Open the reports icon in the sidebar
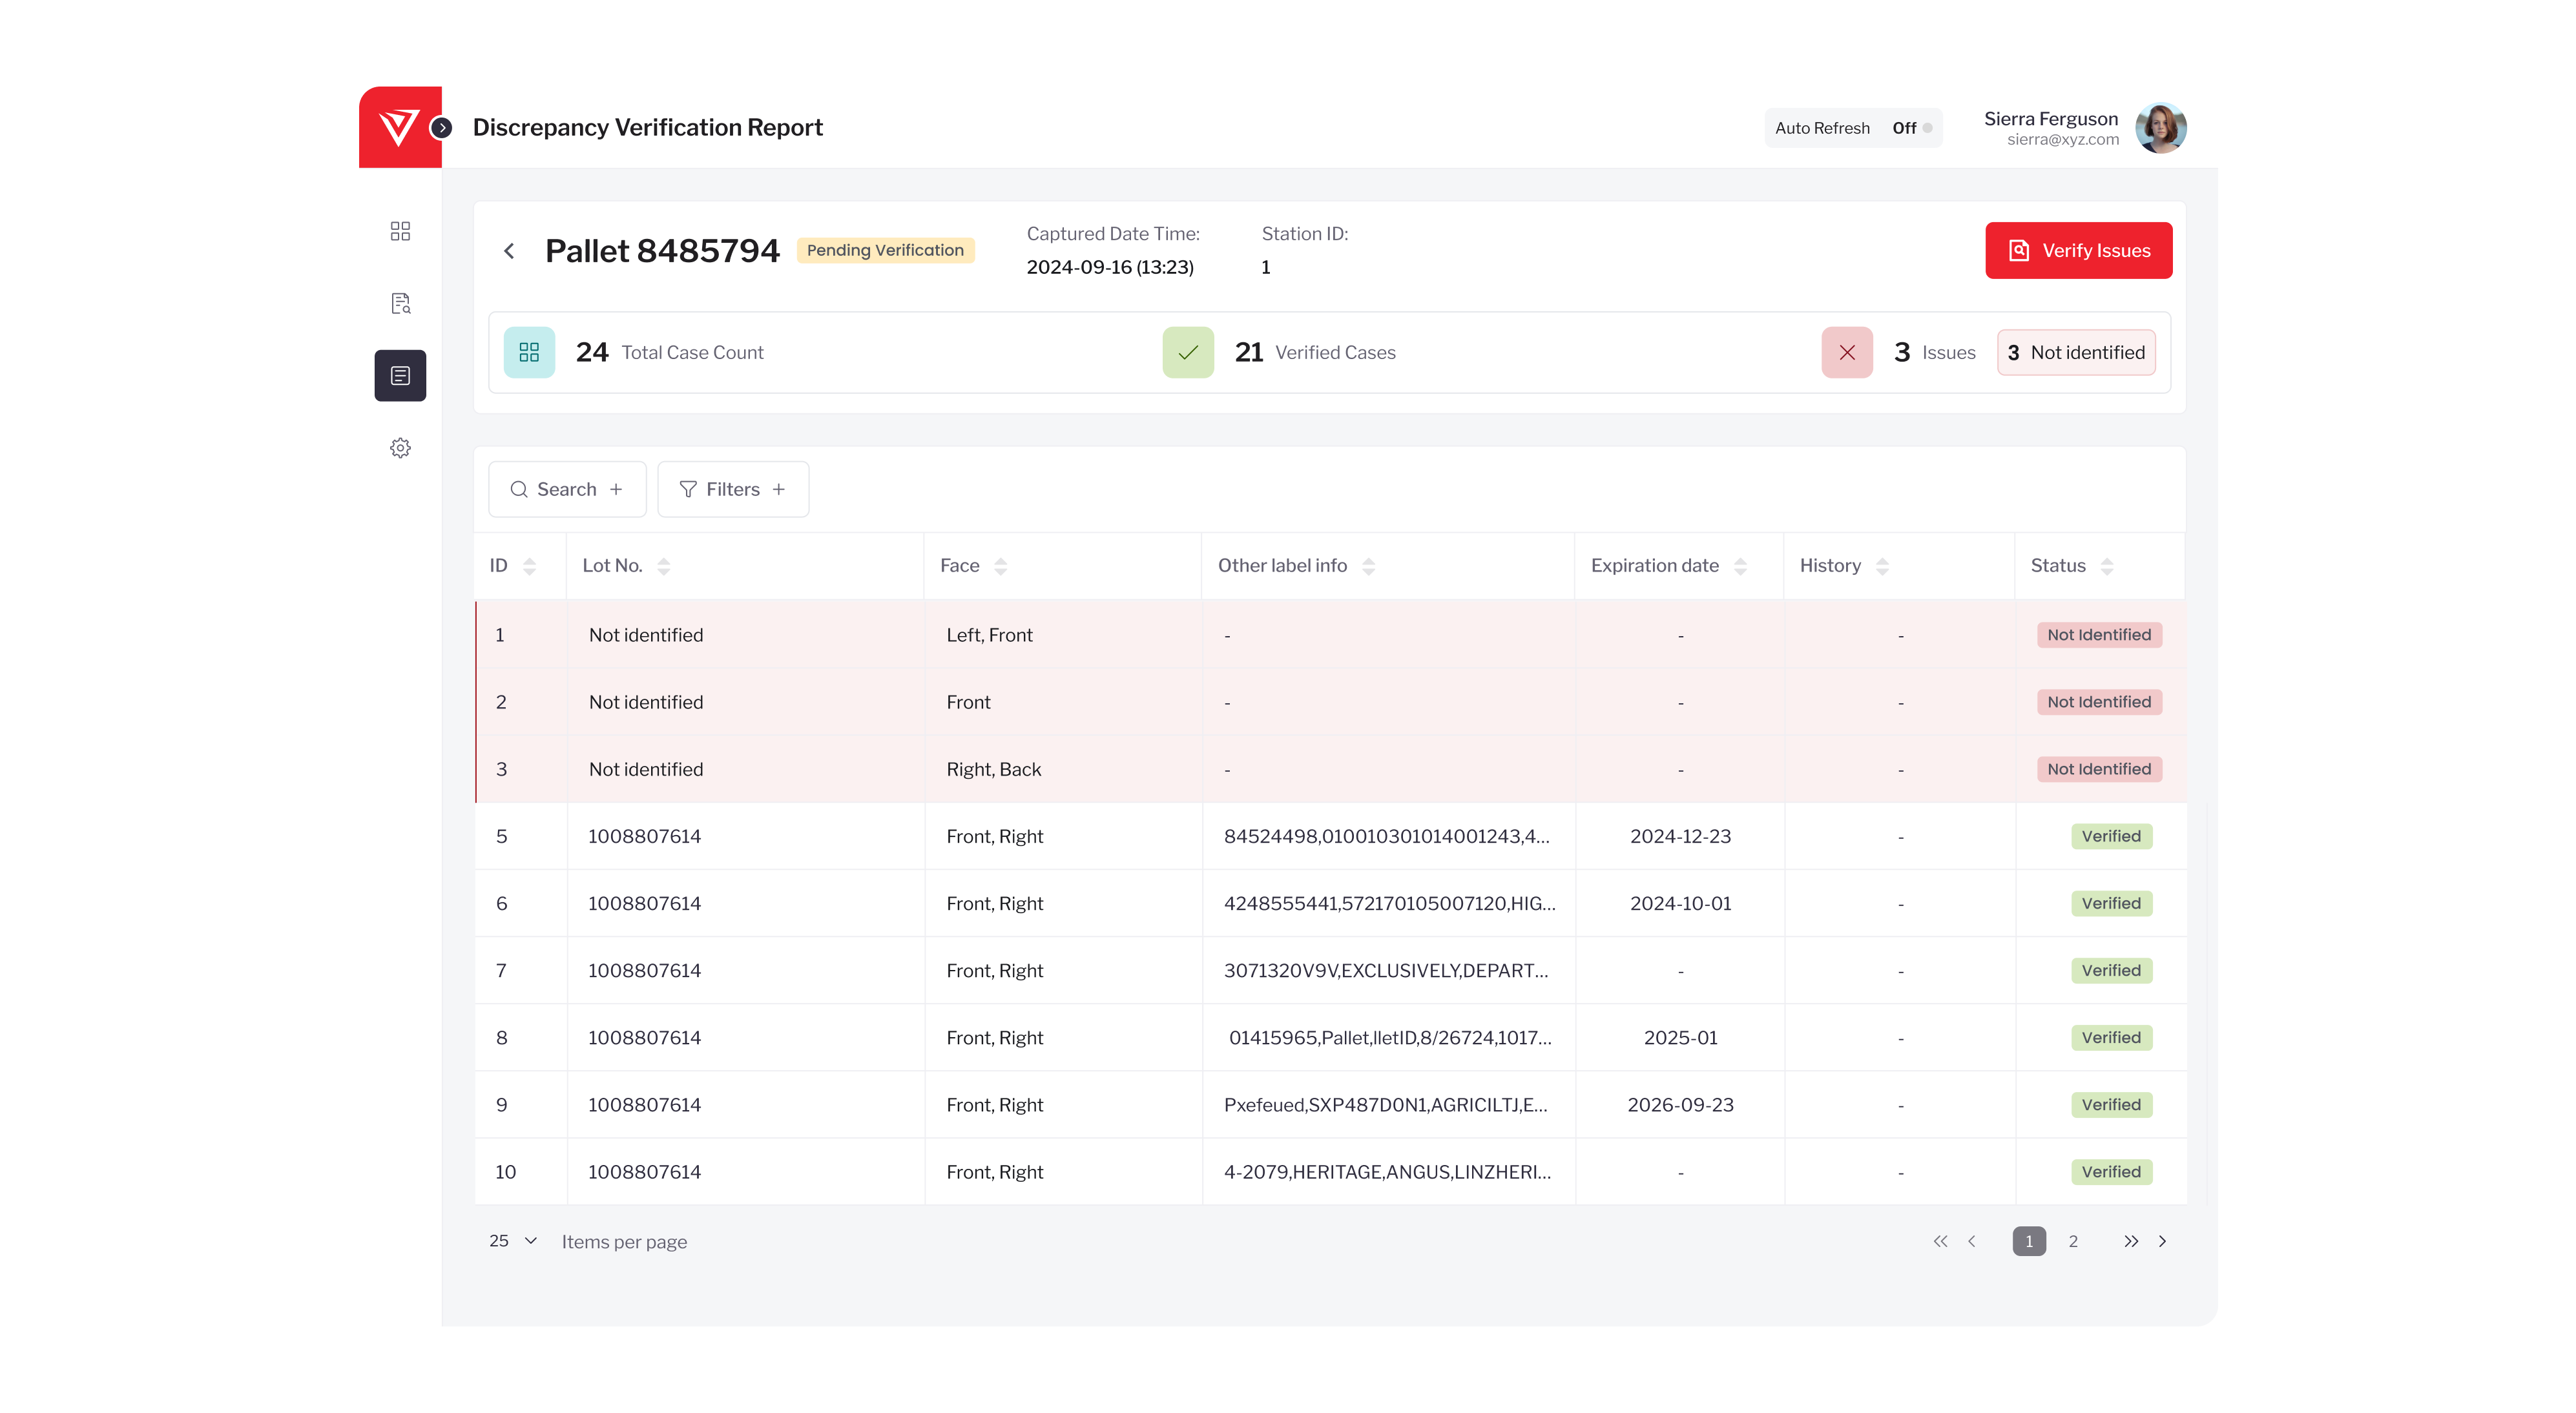 pos(400,375)
